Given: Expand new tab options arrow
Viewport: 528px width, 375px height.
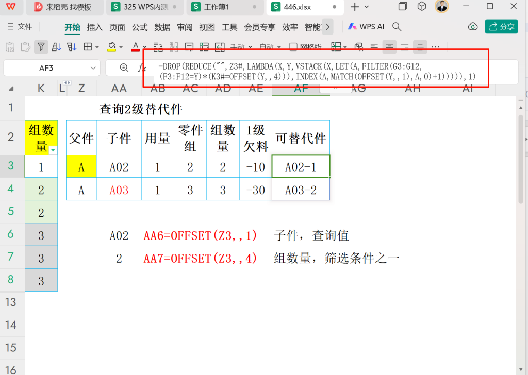Looking at the screenshot, I should pyautogui.click(x=367, y=7).
